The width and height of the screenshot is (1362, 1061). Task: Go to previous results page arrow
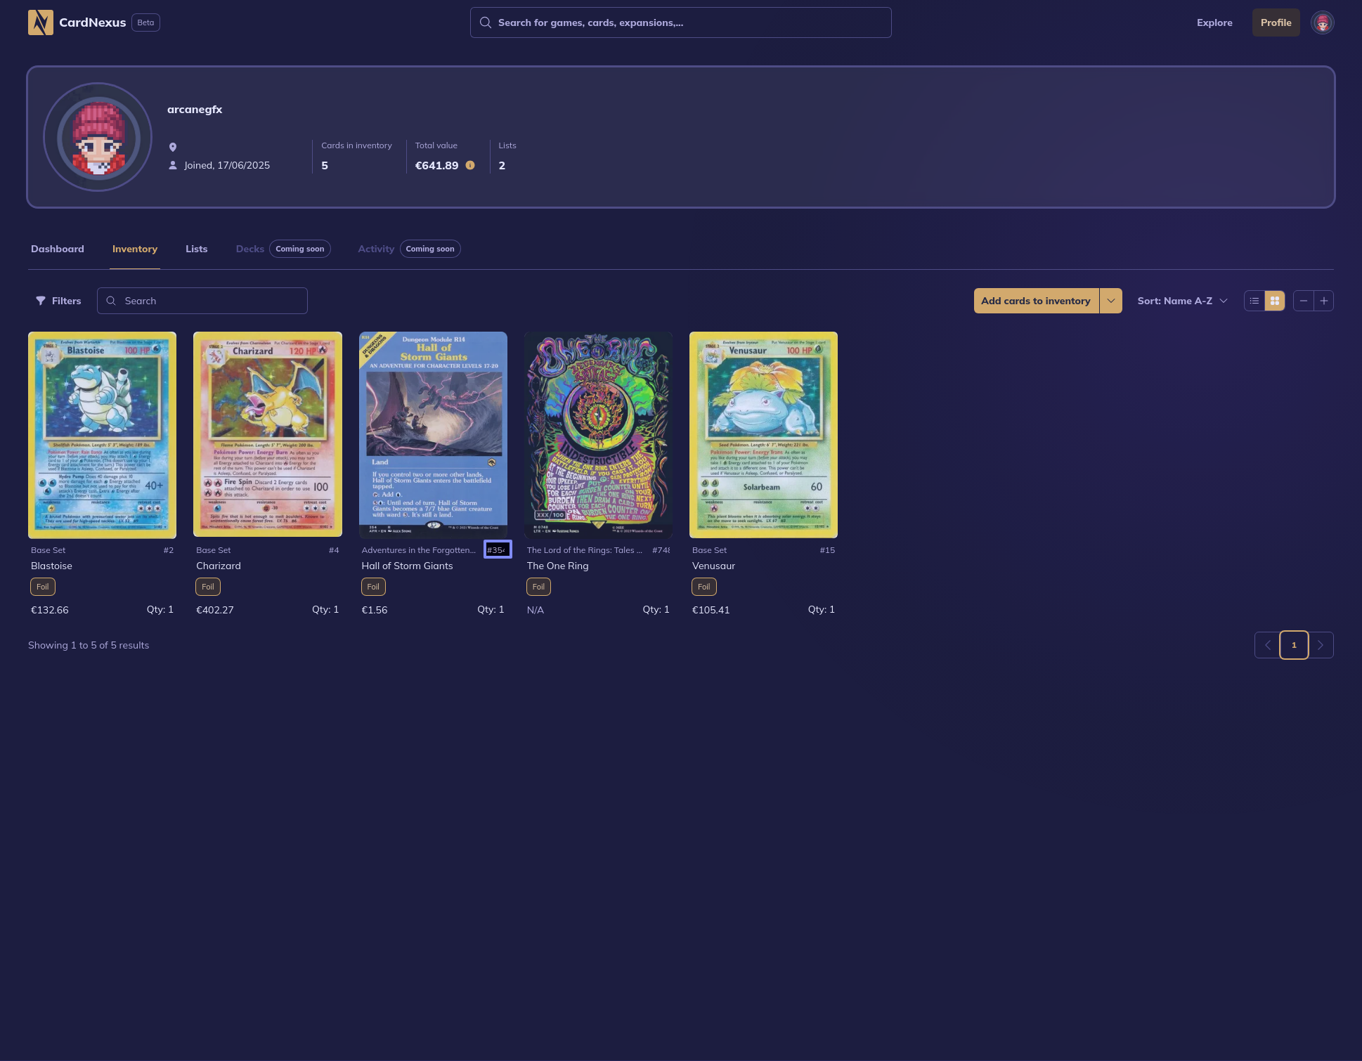click(1268, 645)
